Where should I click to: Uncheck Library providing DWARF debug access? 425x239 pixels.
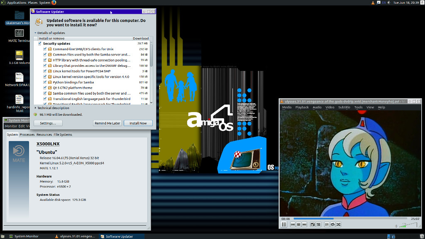pyautogui.click(x=45, y=66)
